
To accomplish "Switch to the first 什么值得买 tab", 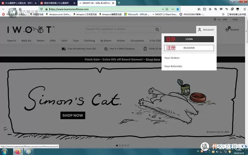I will tap(19, 3).
